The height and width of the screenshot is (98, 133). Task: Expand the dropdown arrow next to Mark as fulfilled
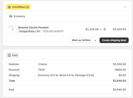(x=95, y=40)
